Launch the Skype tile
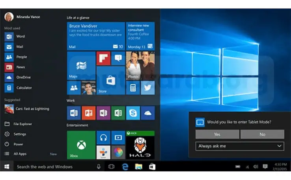 [133, 113]
